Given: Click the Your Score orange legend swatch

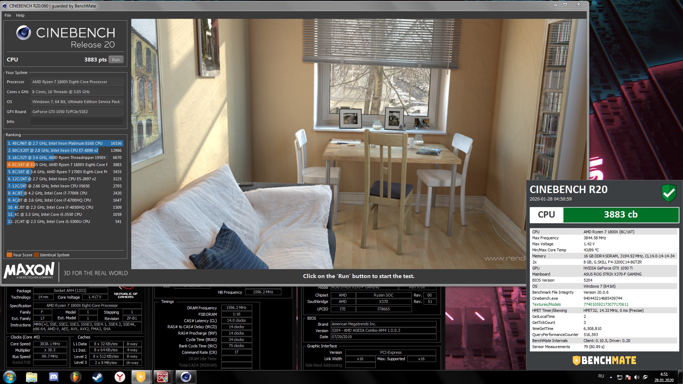Looking at the screenshot, I should (x=9, y=255).
